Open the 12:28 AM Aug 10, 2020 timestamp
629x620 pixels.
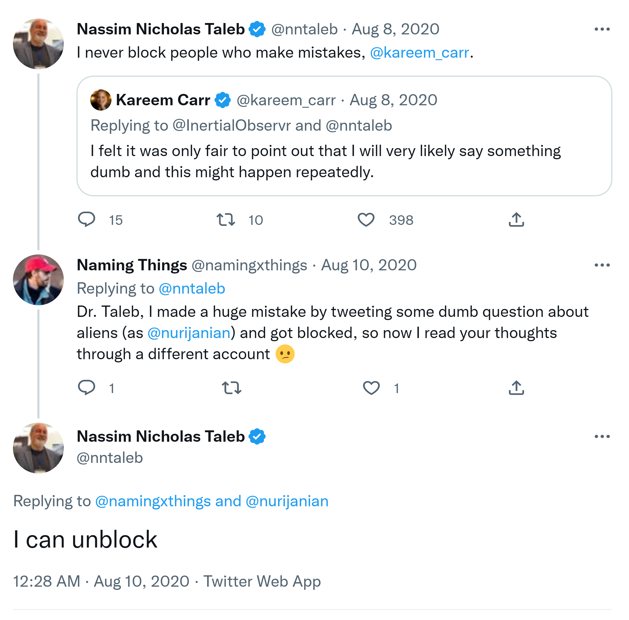click(x=101, y=581)
